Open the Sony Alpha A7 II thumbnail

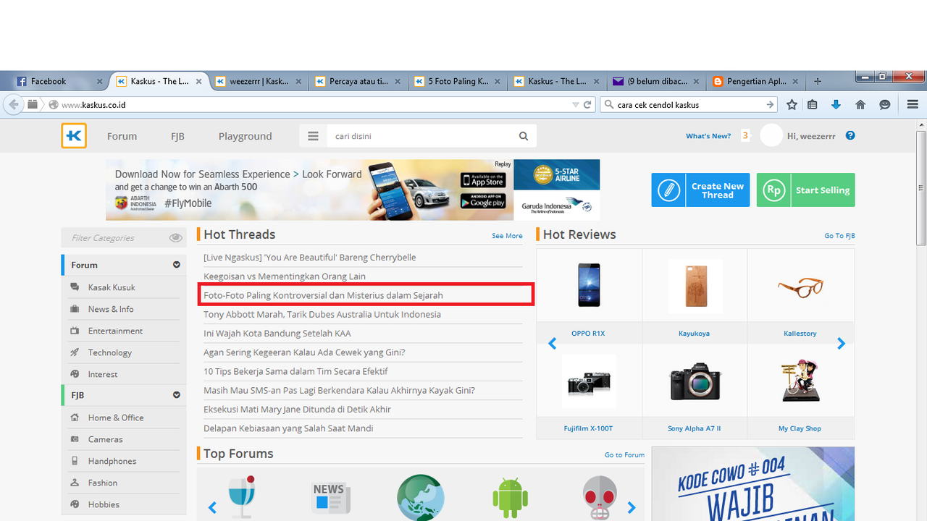695,381
